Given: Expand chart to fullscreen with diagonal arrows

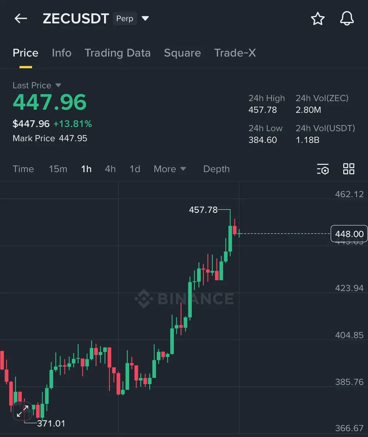Looking at the screenshot, I should [x=23, y=412].
